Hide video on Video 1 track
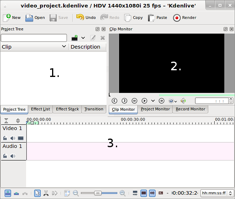 coord(20,138)
